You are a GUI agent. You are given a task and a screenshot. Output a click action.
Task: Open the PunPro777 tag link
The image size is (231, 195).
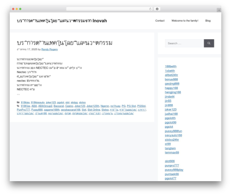pyautogui.click(x=24, y=110)
